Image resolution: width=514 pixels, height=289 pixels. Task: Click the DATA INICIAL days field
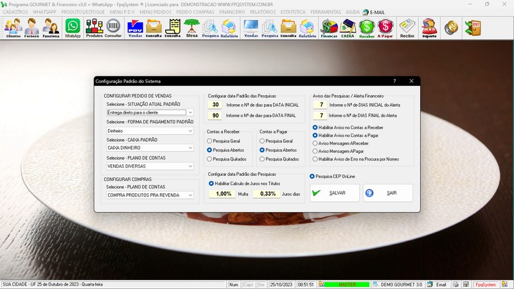(215, 105)
